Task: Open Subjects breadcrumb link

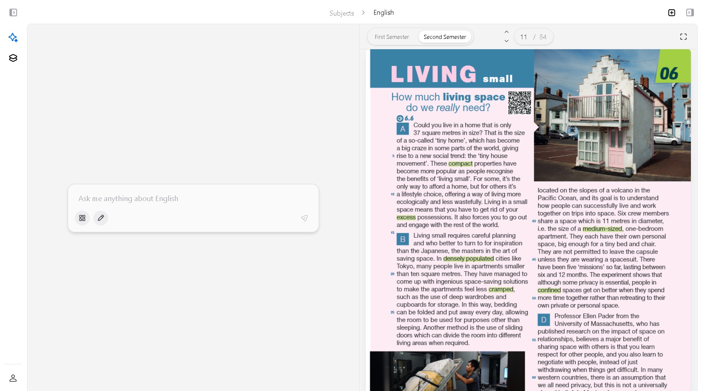Action: pos(342,13)
